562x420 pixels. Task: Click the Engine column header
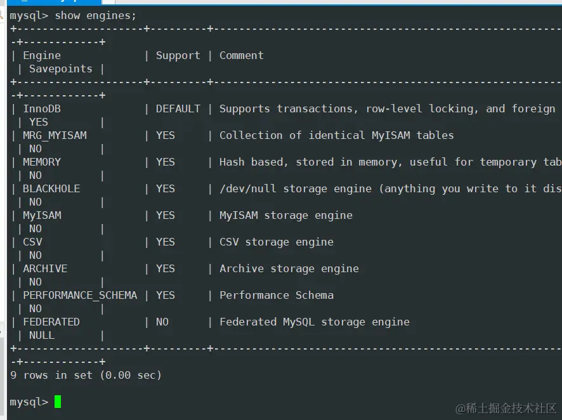[42, 55]
